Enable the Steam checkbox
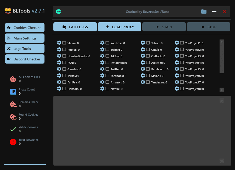235x170 pixels. (64, 43)
